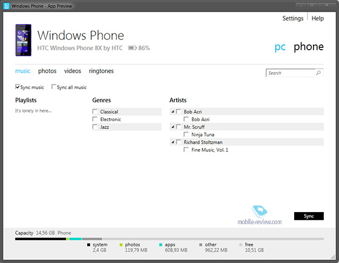The image size is (339, 263).
Task: Click the Genres heading
Action: [x=102, y=100]
